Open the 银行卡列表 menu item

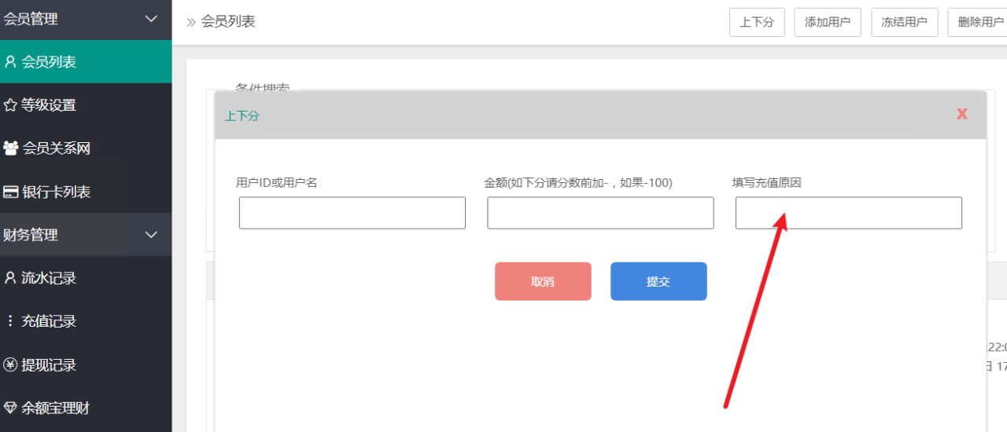[x=57, y=192]
